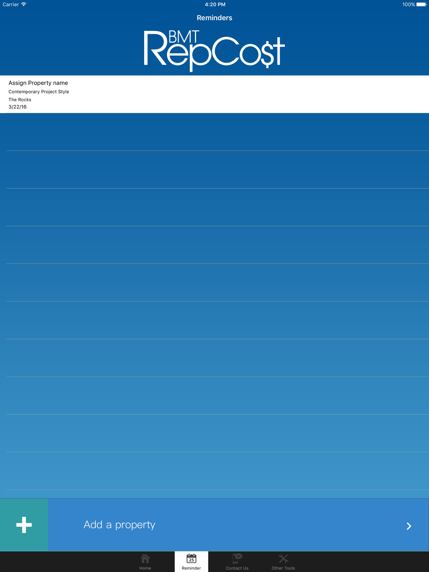The height and width of the screenshot is (572, 429).
Task: Switch to the Contact Us tab label
Action: tap(237, 568)
